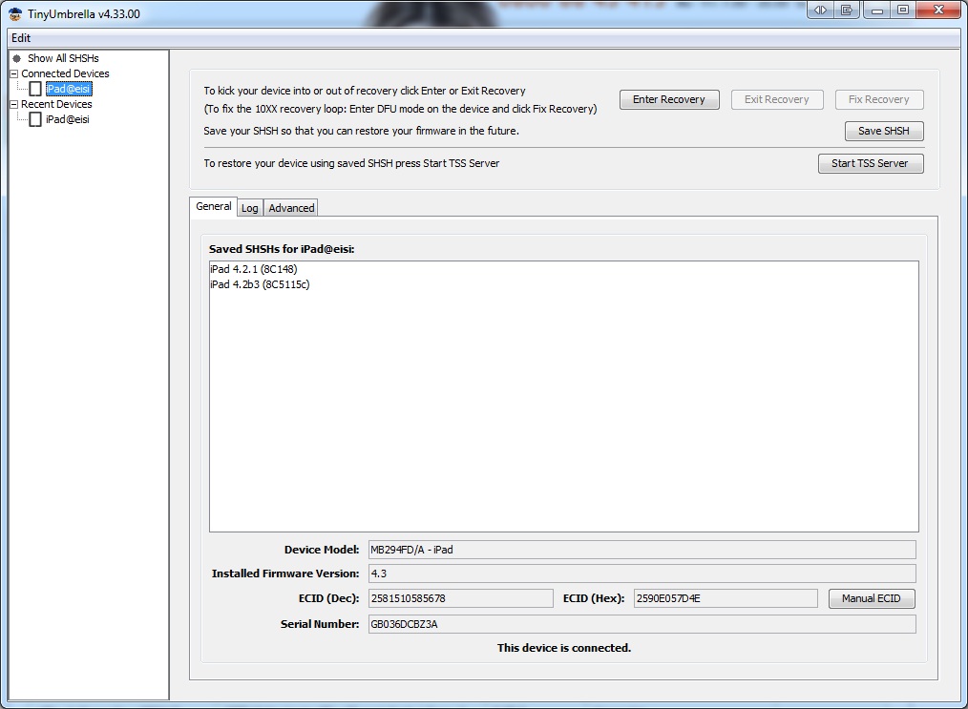Screen dimensions: 968x709
Task: Select the Connected Devices label
Action: pos(66,73)
